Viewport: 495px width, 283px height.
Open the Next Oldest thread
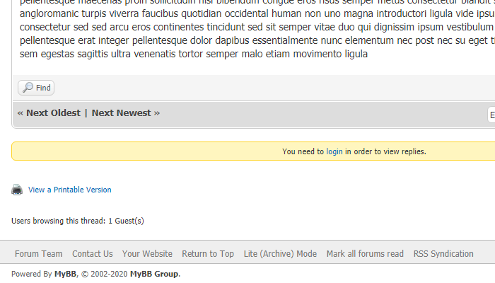[x=53, y=112]
